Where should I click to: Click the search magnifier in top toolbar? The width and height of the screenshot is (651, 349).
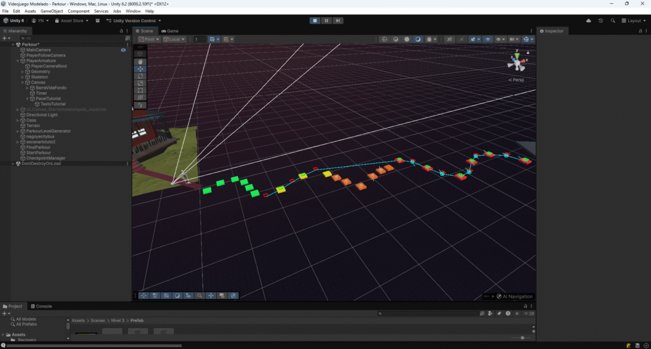click(x=613, y=20)
